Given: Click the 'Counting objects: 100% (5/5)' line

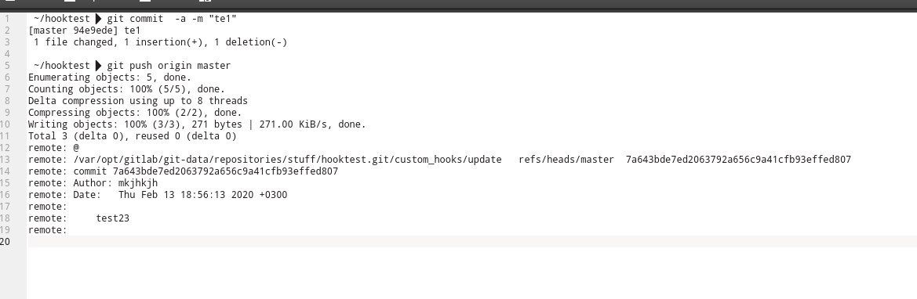Looking at the screenshot, I should pyautogui.click(x=126, y=88).
